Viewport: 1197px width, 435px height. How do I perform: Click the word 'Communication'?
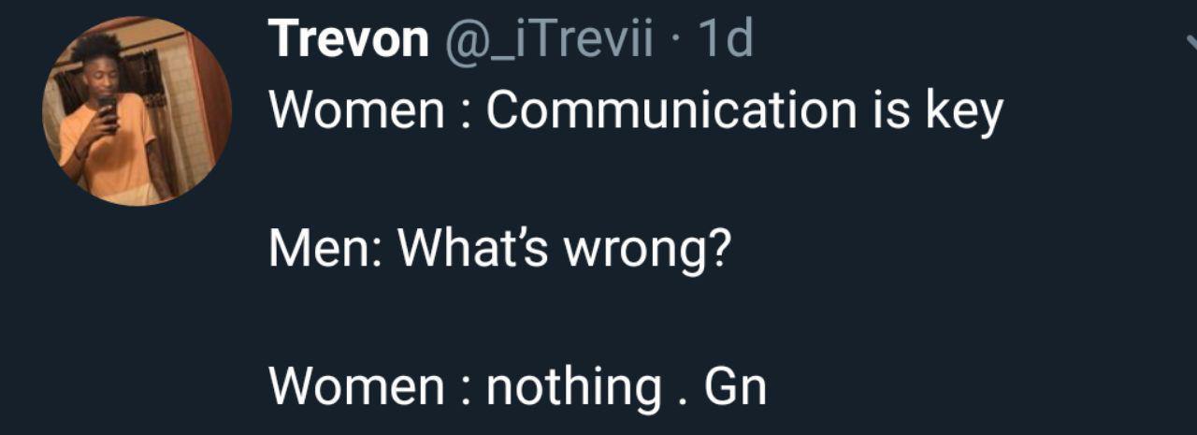click(671, 111)
